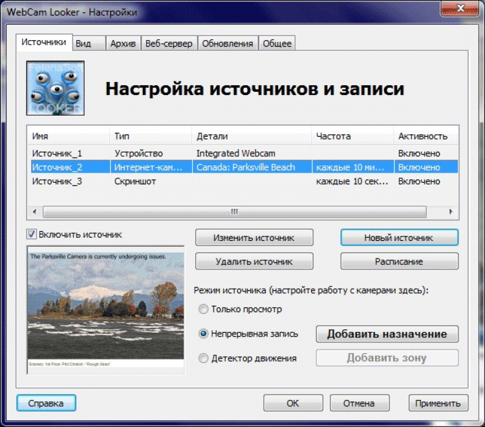
Task: Click the Активность column header
Action: [426, 136]
